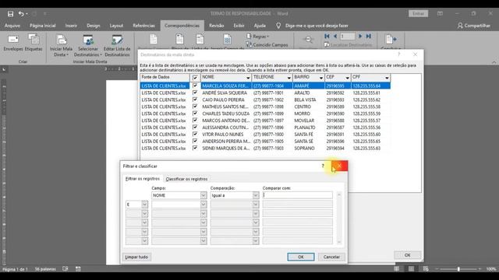Open the Selecionar Destinatários menu
499x280 pixels.
coord(88,46)
